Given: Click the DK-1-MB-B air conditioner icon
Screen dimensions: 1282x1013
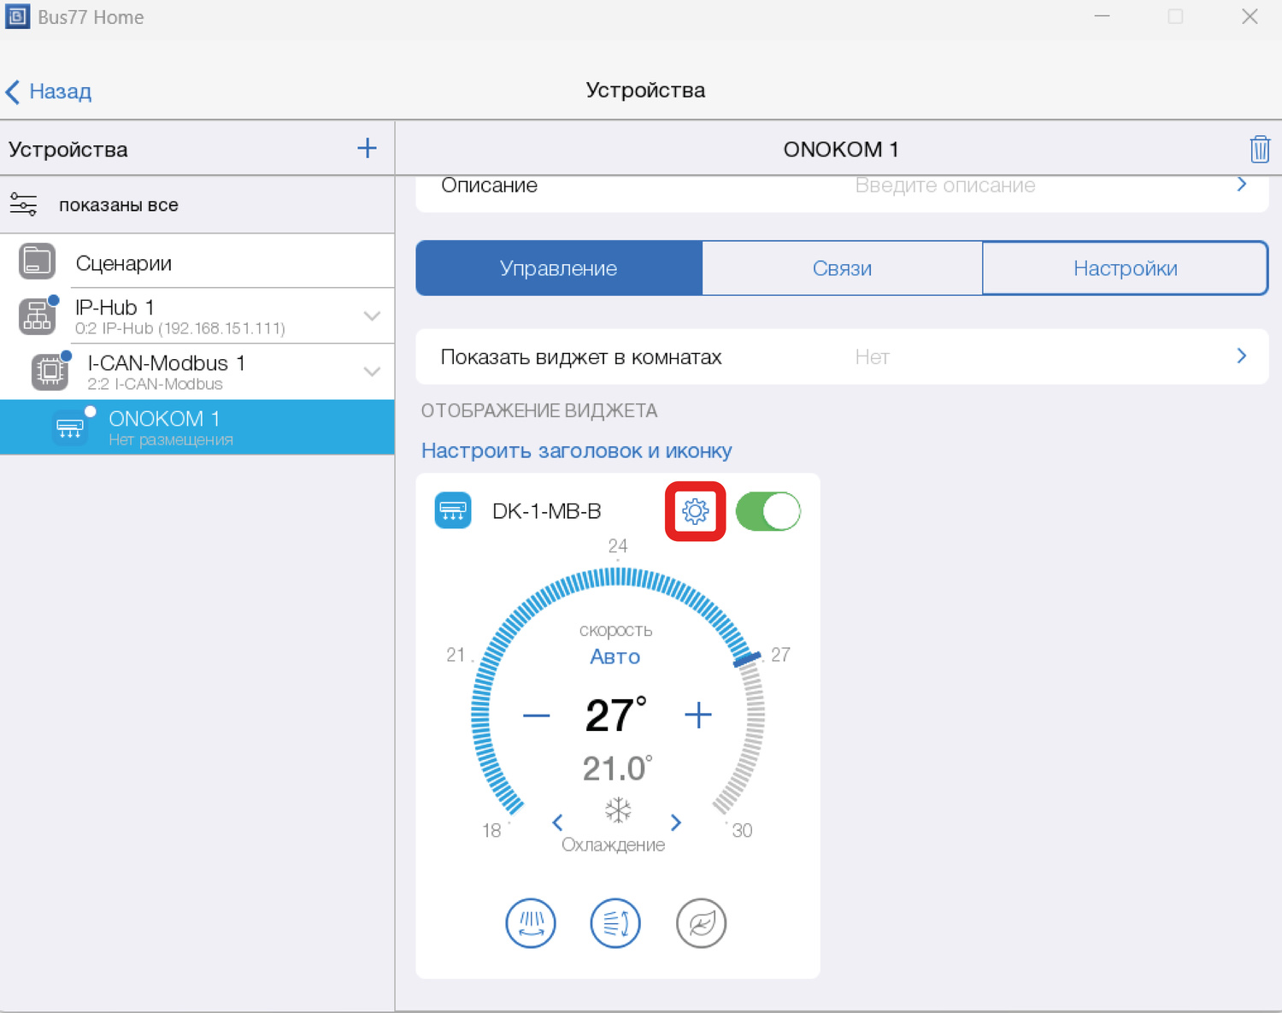Looking at the screenshot, I should click(x=453, y=511).
